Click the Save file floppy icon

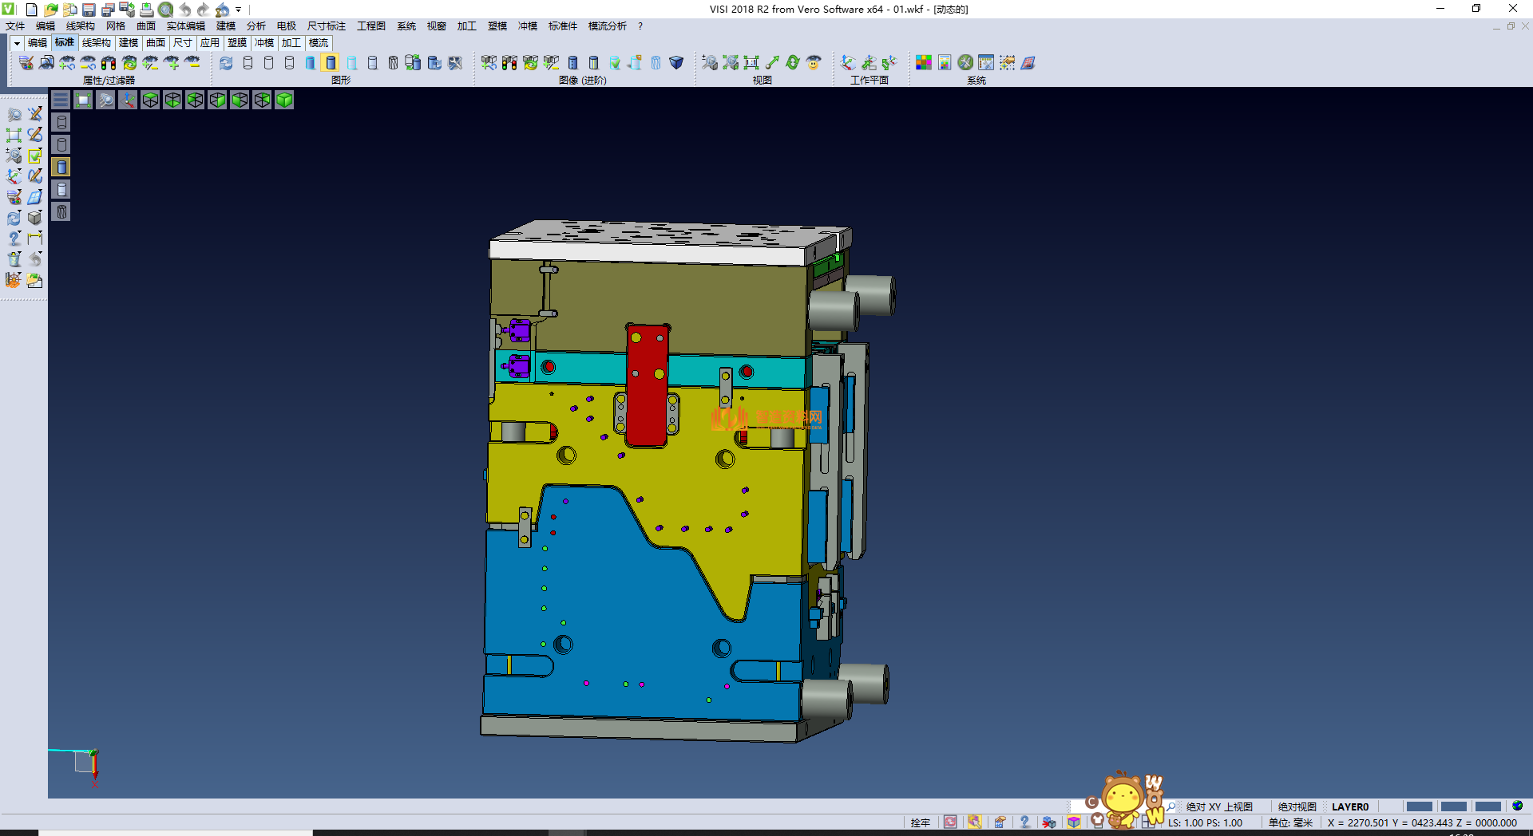[89, 10]
